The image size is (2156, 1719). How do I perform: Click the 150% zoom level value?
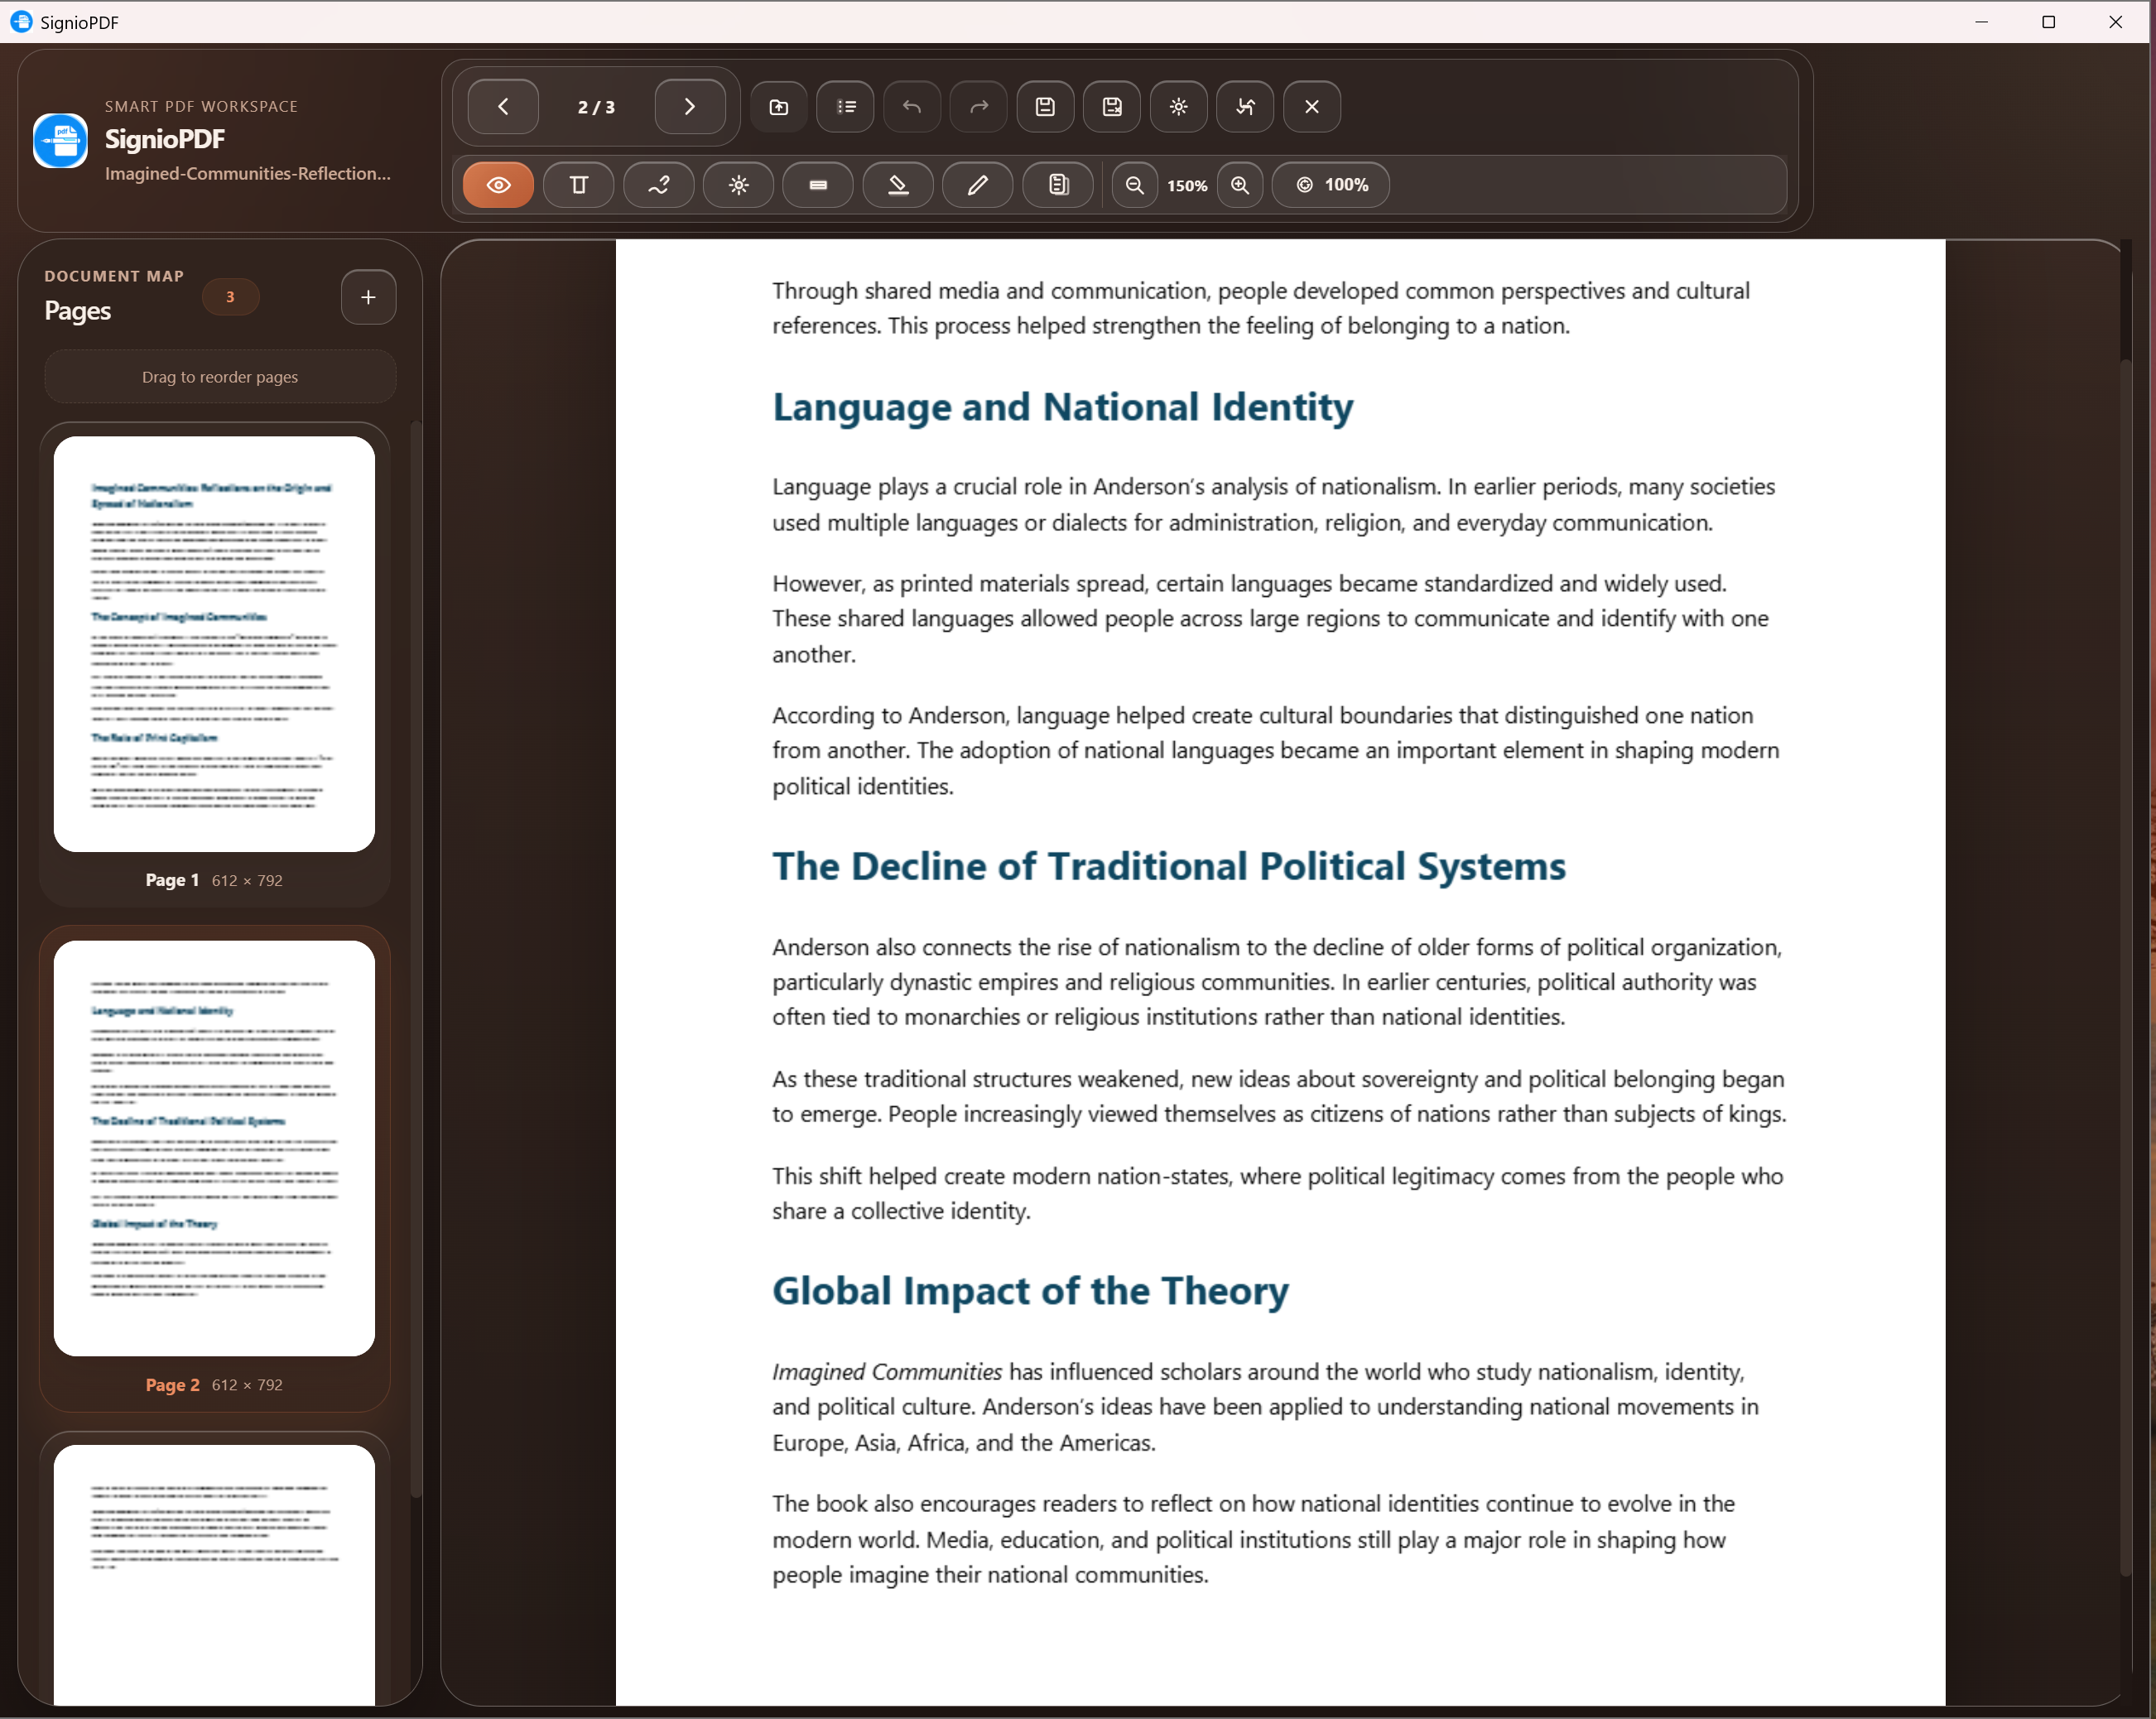click(1187, 186)
